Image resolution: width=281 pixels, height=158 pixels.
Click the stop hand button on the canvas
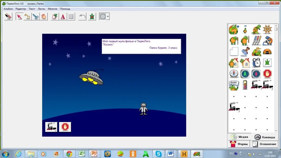click(x=65, y=127)
